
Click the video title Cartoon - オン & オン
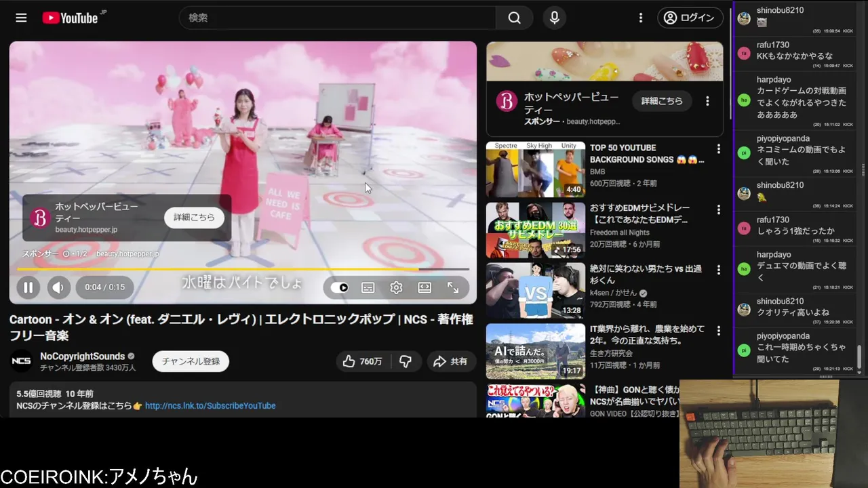(241, 327)
